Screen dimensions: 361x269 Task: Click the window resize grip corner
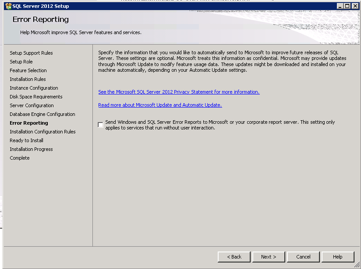[357, 265]
